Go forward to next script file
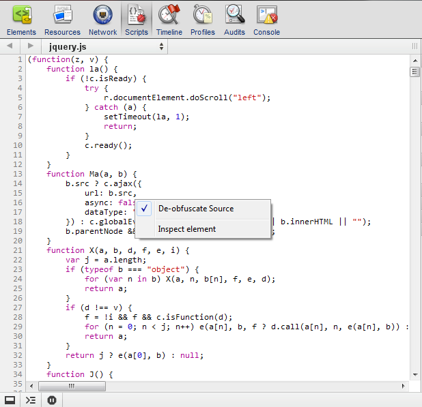This screenshot has height=407, width=422. point(31,46)
